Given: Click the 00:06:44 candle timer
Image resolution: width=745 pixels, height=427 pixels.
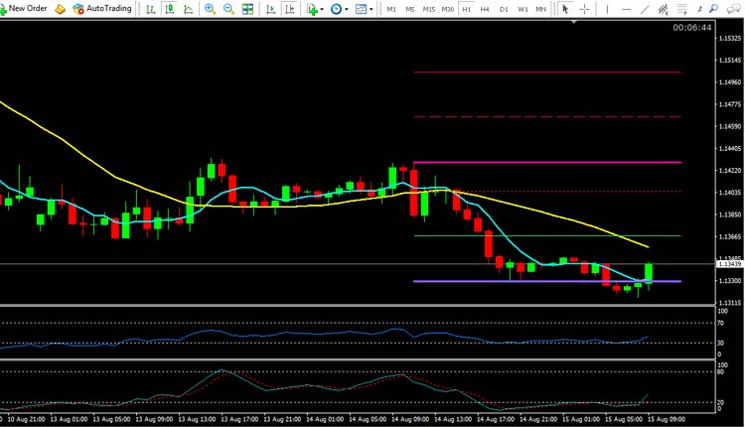Looking at the screenshot, I should click(x=692, y=28).
